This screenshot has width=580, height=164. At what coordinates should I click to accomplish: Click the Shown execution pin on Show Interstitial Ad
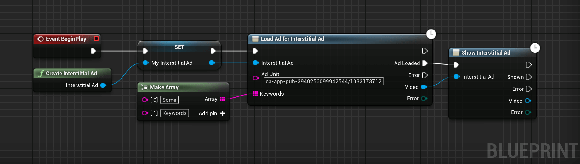529,77
